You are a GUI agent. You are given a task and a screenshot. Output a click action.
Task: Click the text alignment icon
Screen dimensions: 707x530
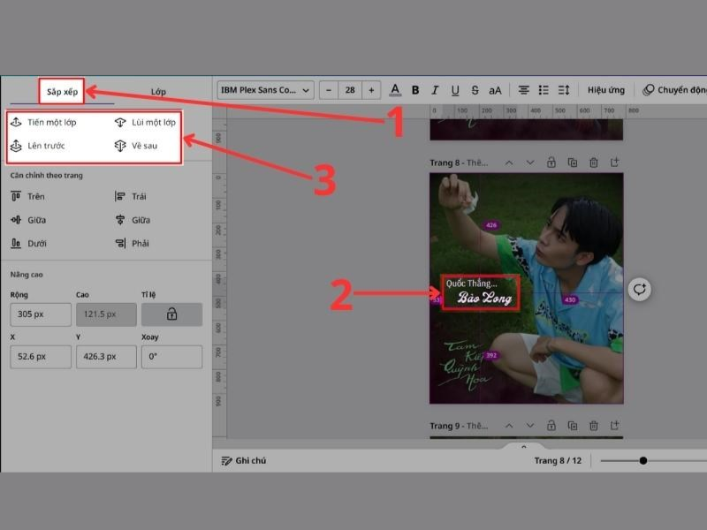523,90
